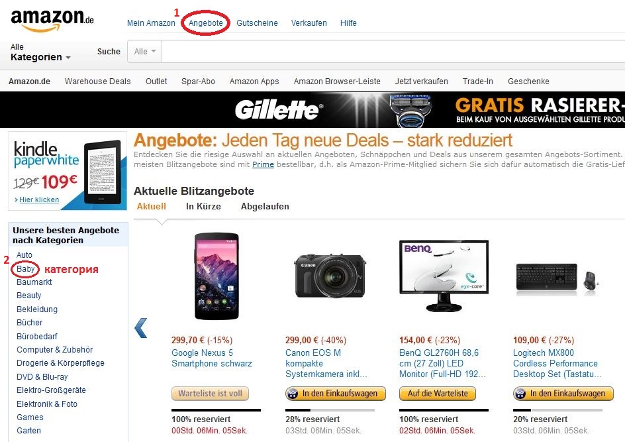Click the Prime link in description
Viewport: 625px width, 442px height.
(263, 164)
